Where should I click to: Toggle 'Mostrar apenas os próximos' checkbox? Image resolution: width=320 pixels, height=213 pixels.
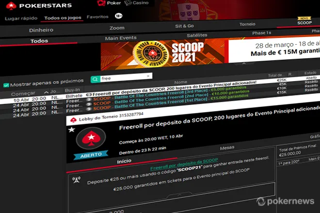pyautogui.click(x=6, y=85)
